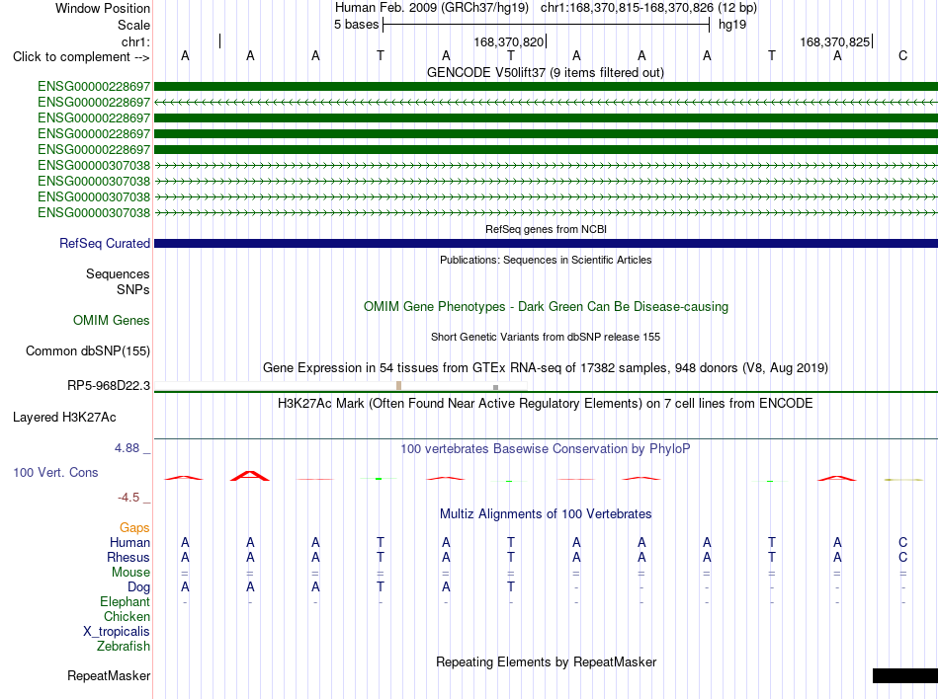Click the Common dbSNP(155) label
Image resolution: width=939 pixels, height=699 pixels.
click(87, 351)
